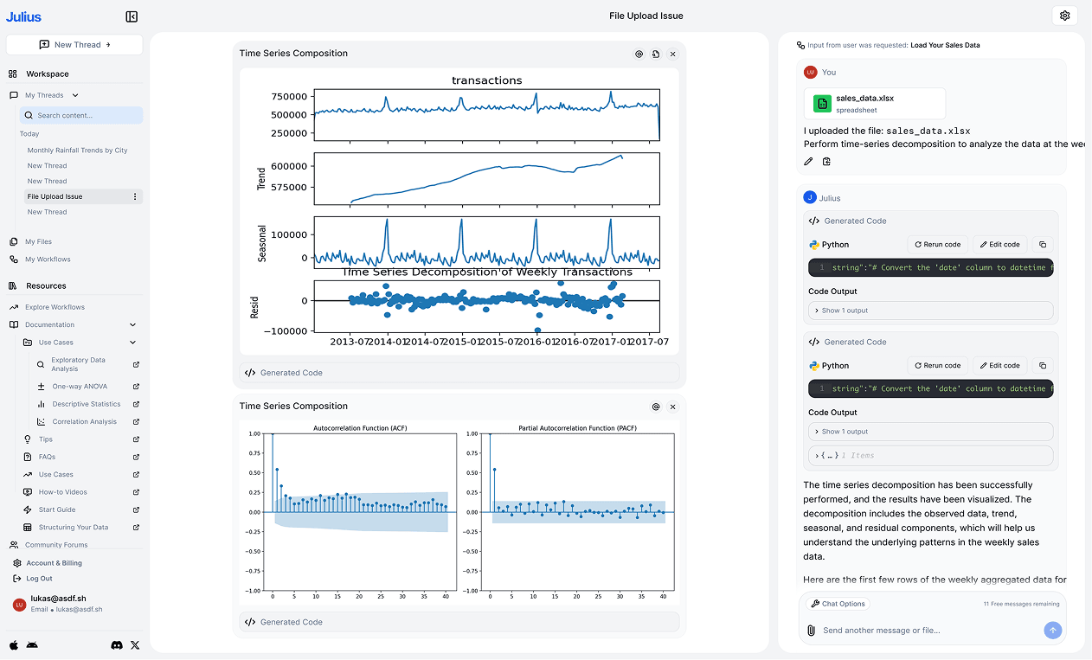Click Log Out
The image size is (1092, 660).
pos(39,579)
